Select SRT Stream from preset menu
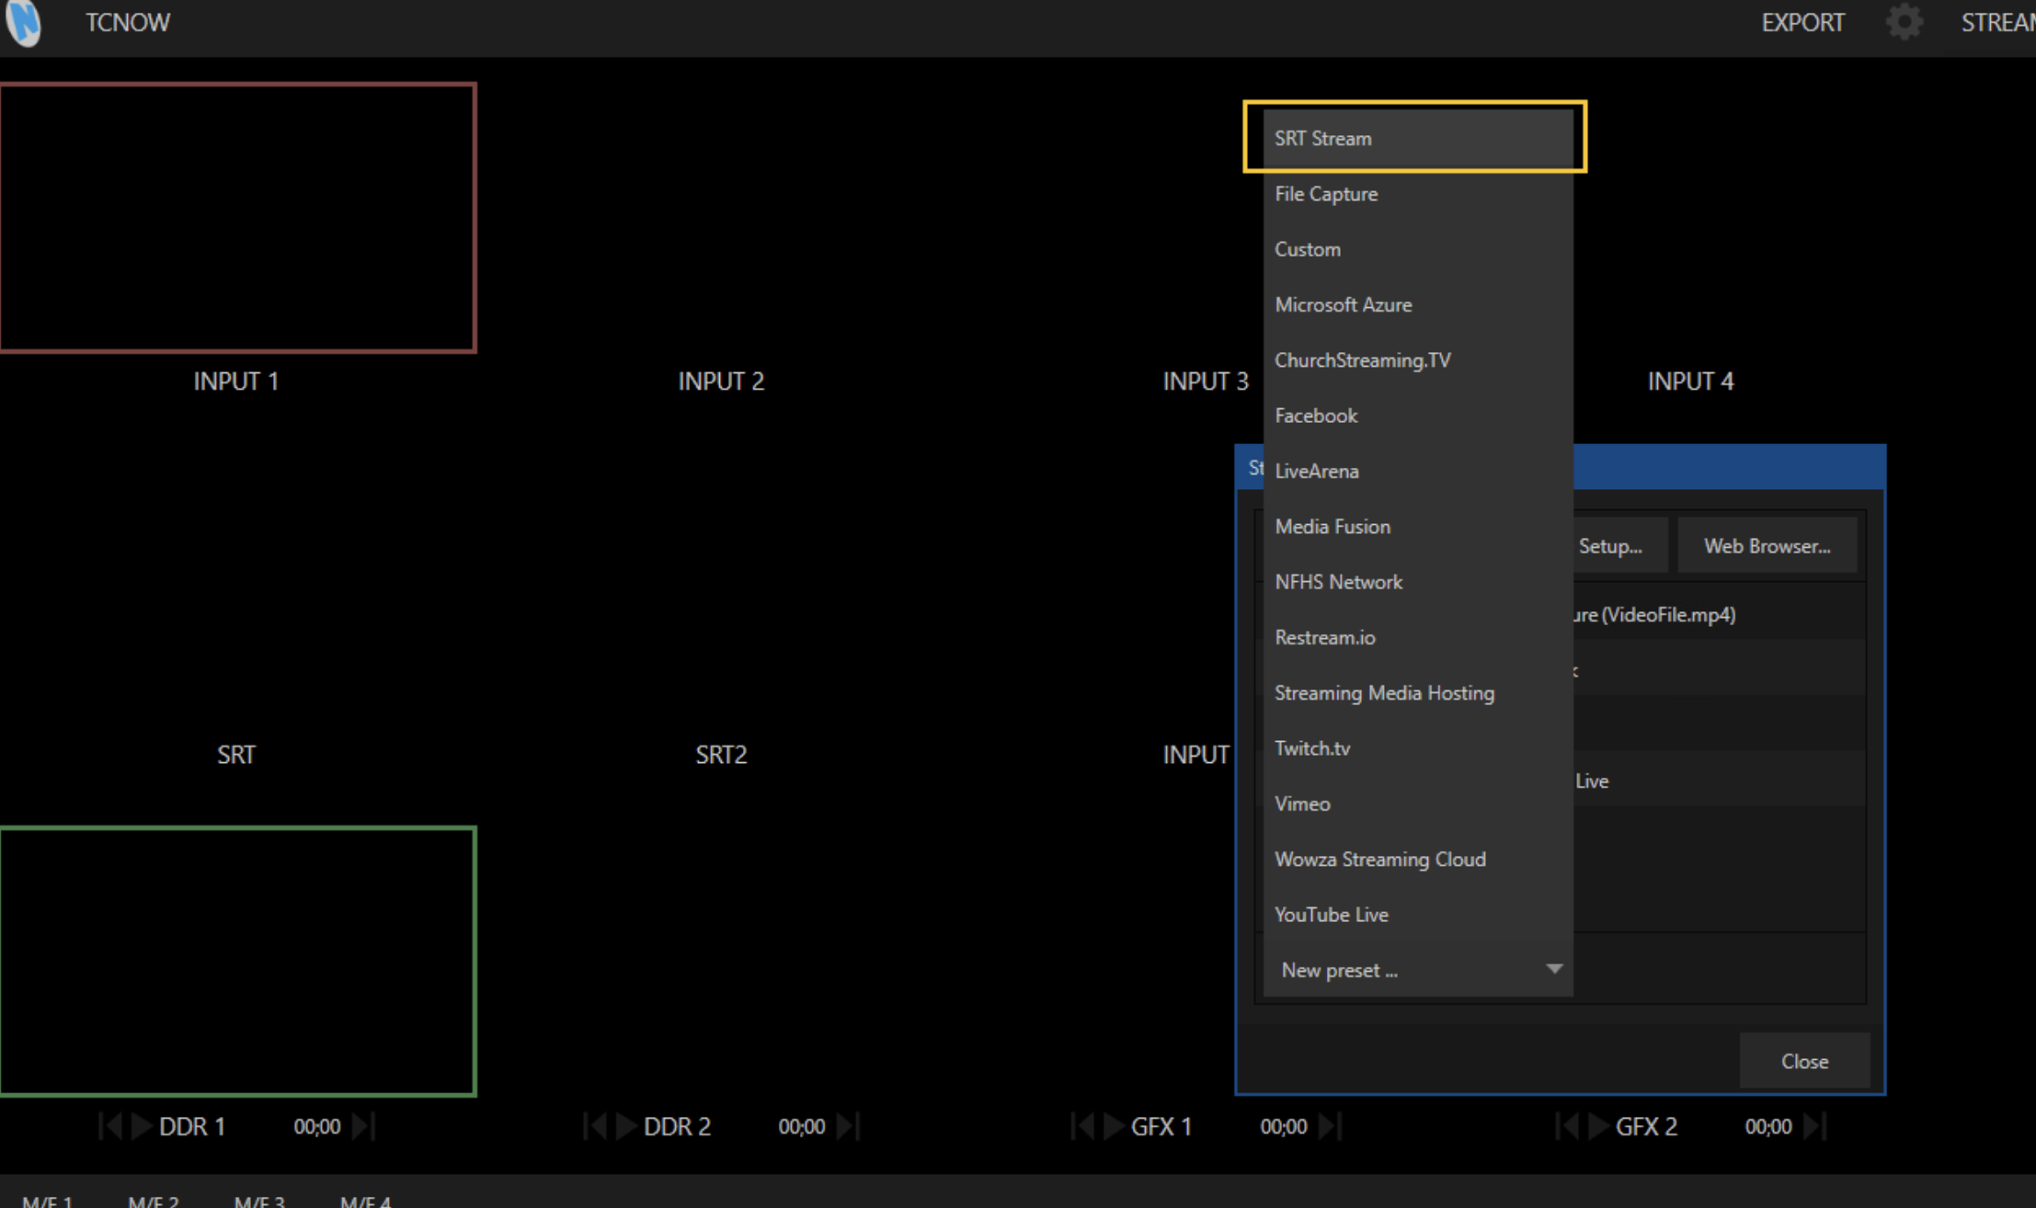This screenshot has width=2036, height=1208. [1418, 138]
